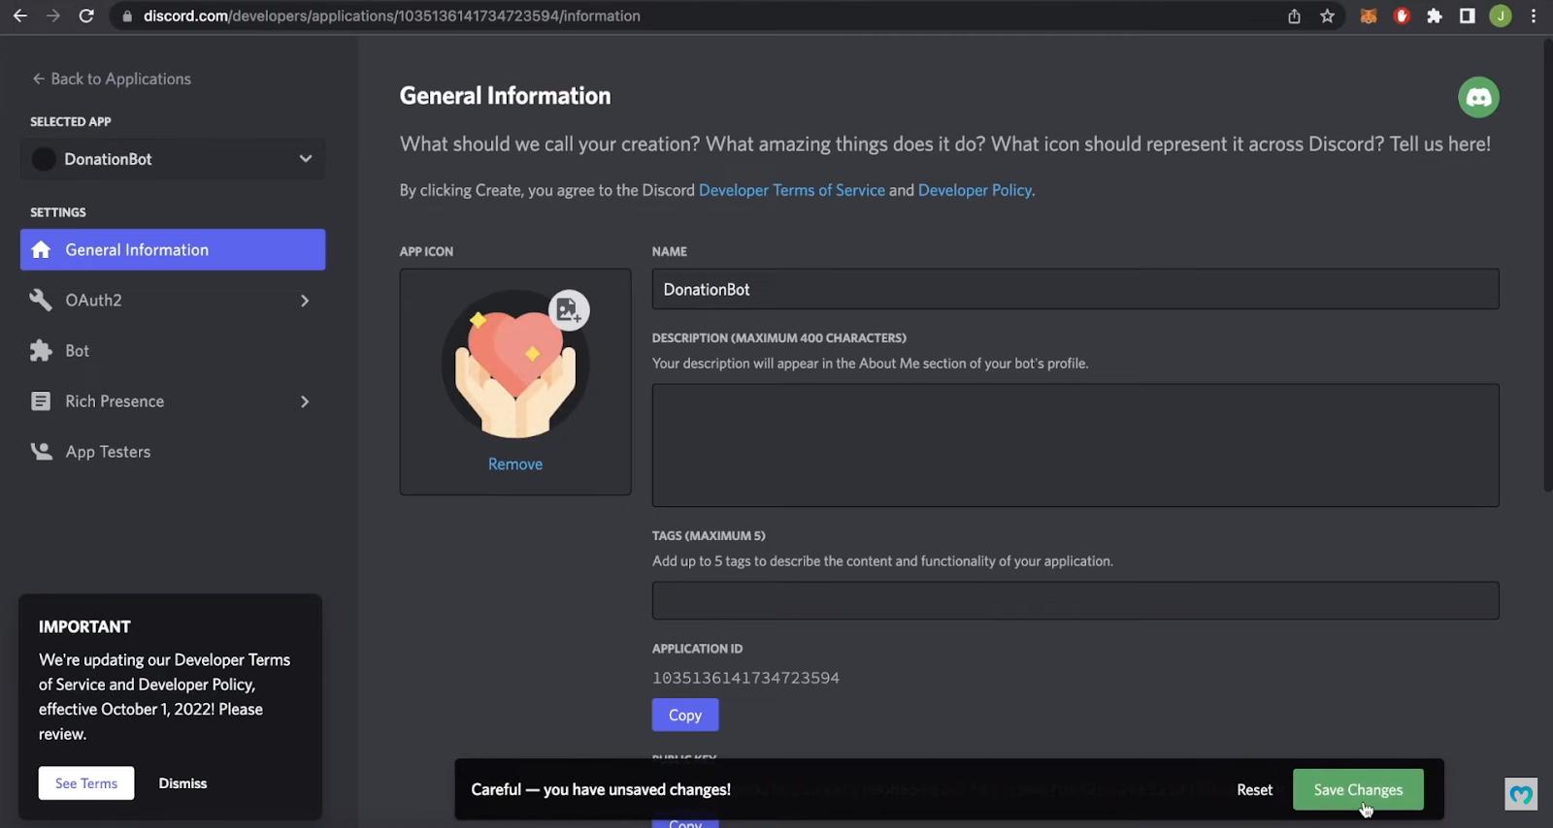
Task: Open the Extensions puzzle icon
Action: [x=1435, y=16]
